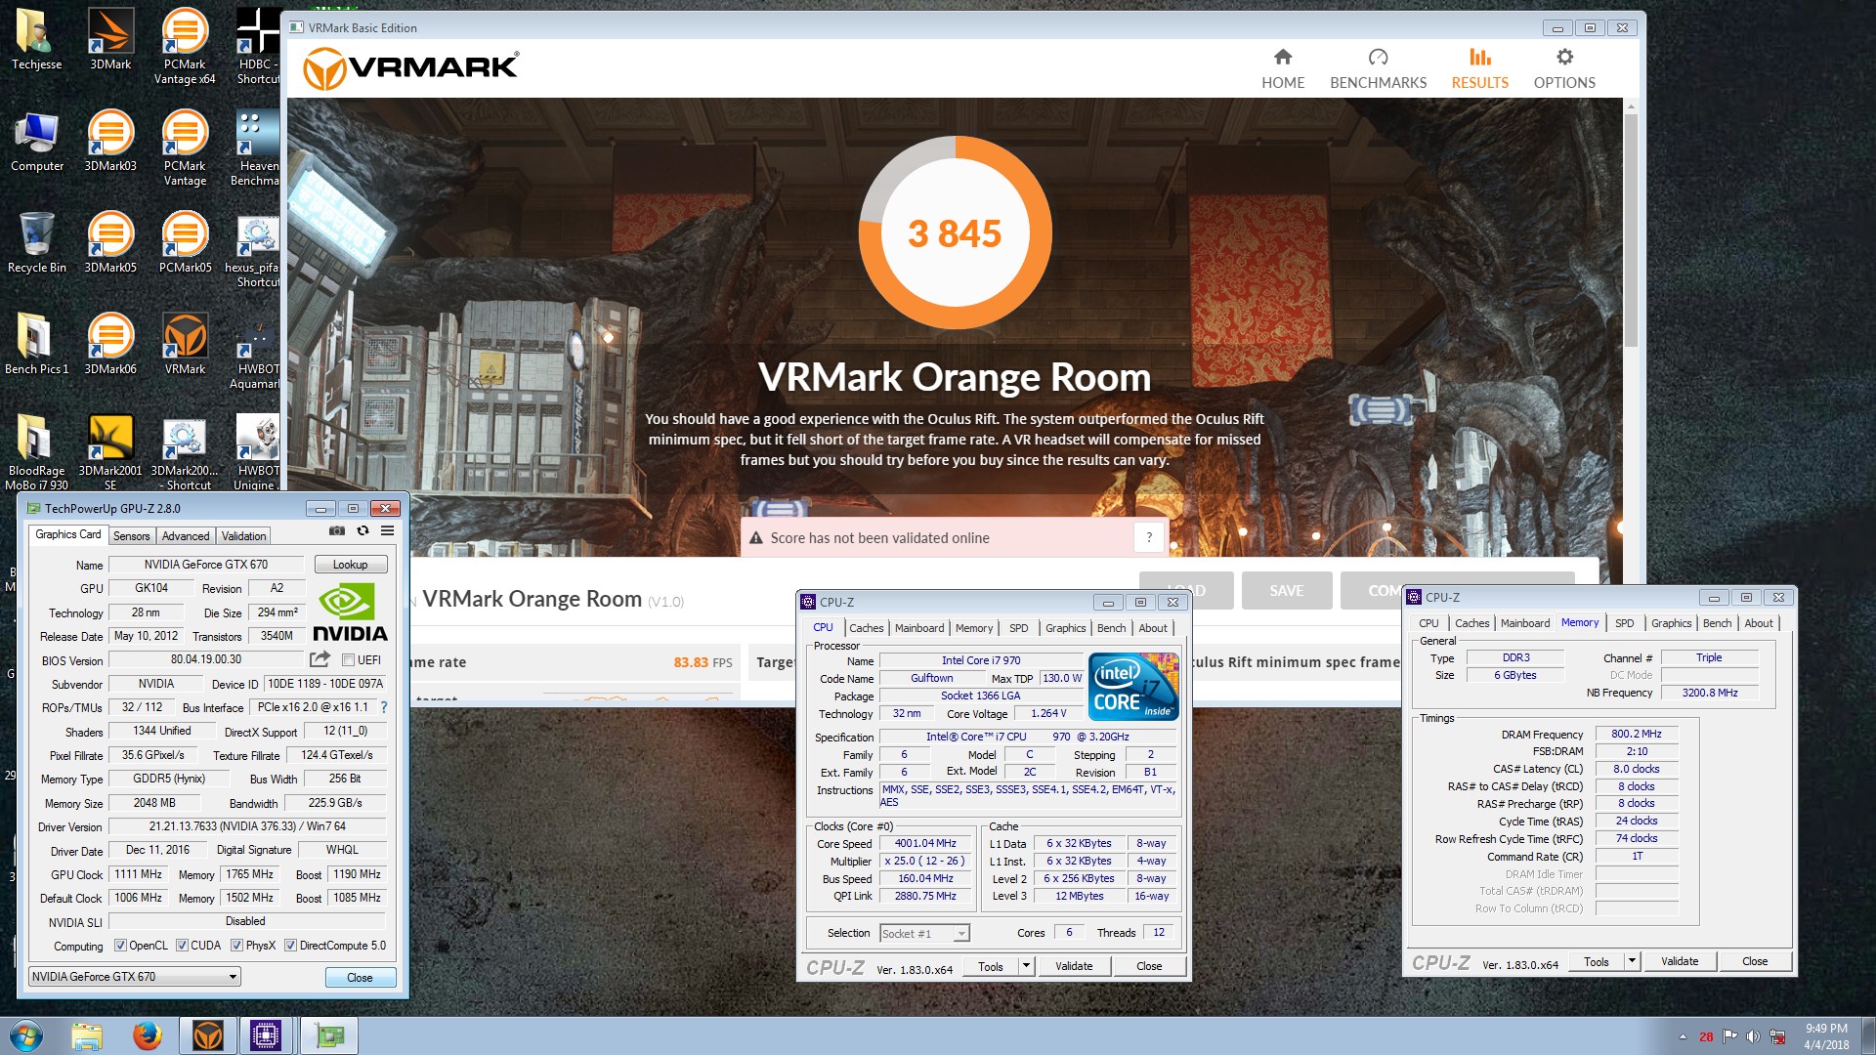Image resolution: width=1876 pixels, height=1055 pixels.
Task: Refresh GPU-Z with the reload icon
Action: pyautogui.click(x=362, y=531)
